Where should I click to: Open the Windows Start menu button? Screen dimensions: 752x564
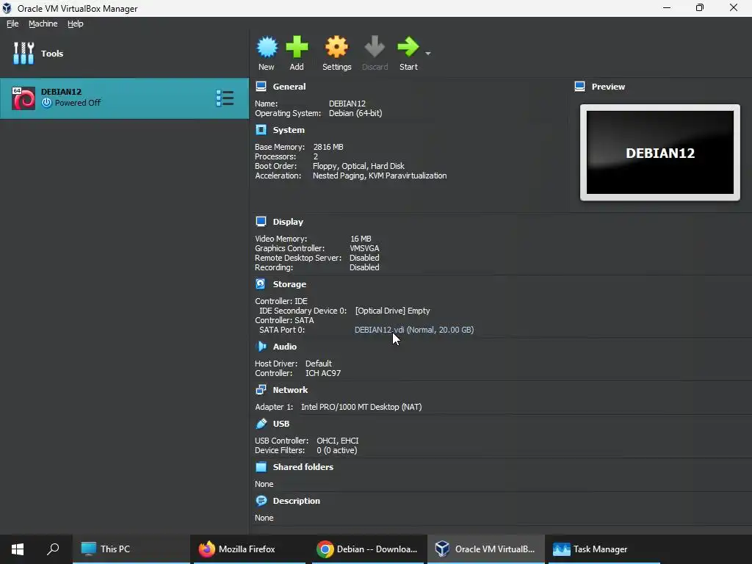(x=18, y=549)
